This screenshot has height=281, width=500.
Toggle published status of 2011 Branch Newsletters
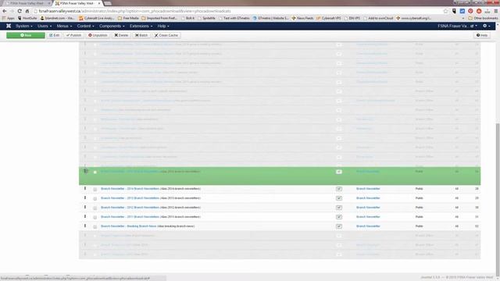[339, 217]
